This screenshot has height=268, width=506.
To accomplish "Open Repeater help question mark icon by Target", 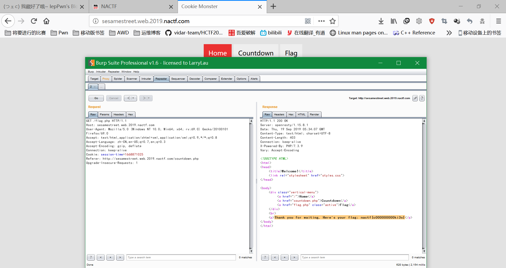I will [422, 98].
